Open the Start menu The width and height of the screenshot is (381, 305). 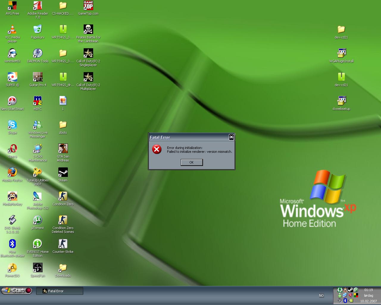[x=17, y=290]
